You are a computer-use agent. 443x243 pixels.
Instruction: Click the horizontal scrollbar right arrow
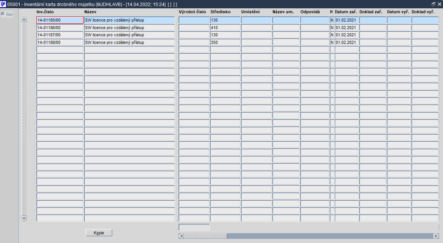(x=436, y=236)
